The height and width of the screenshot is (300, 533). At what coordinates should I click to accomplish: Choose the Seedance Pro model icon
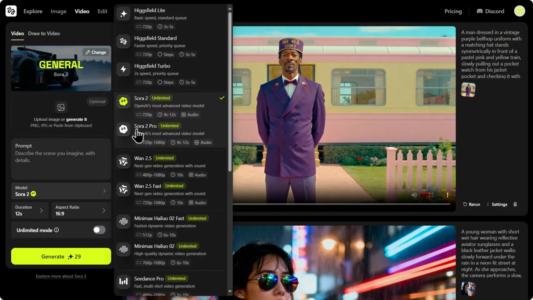(123, 281)
